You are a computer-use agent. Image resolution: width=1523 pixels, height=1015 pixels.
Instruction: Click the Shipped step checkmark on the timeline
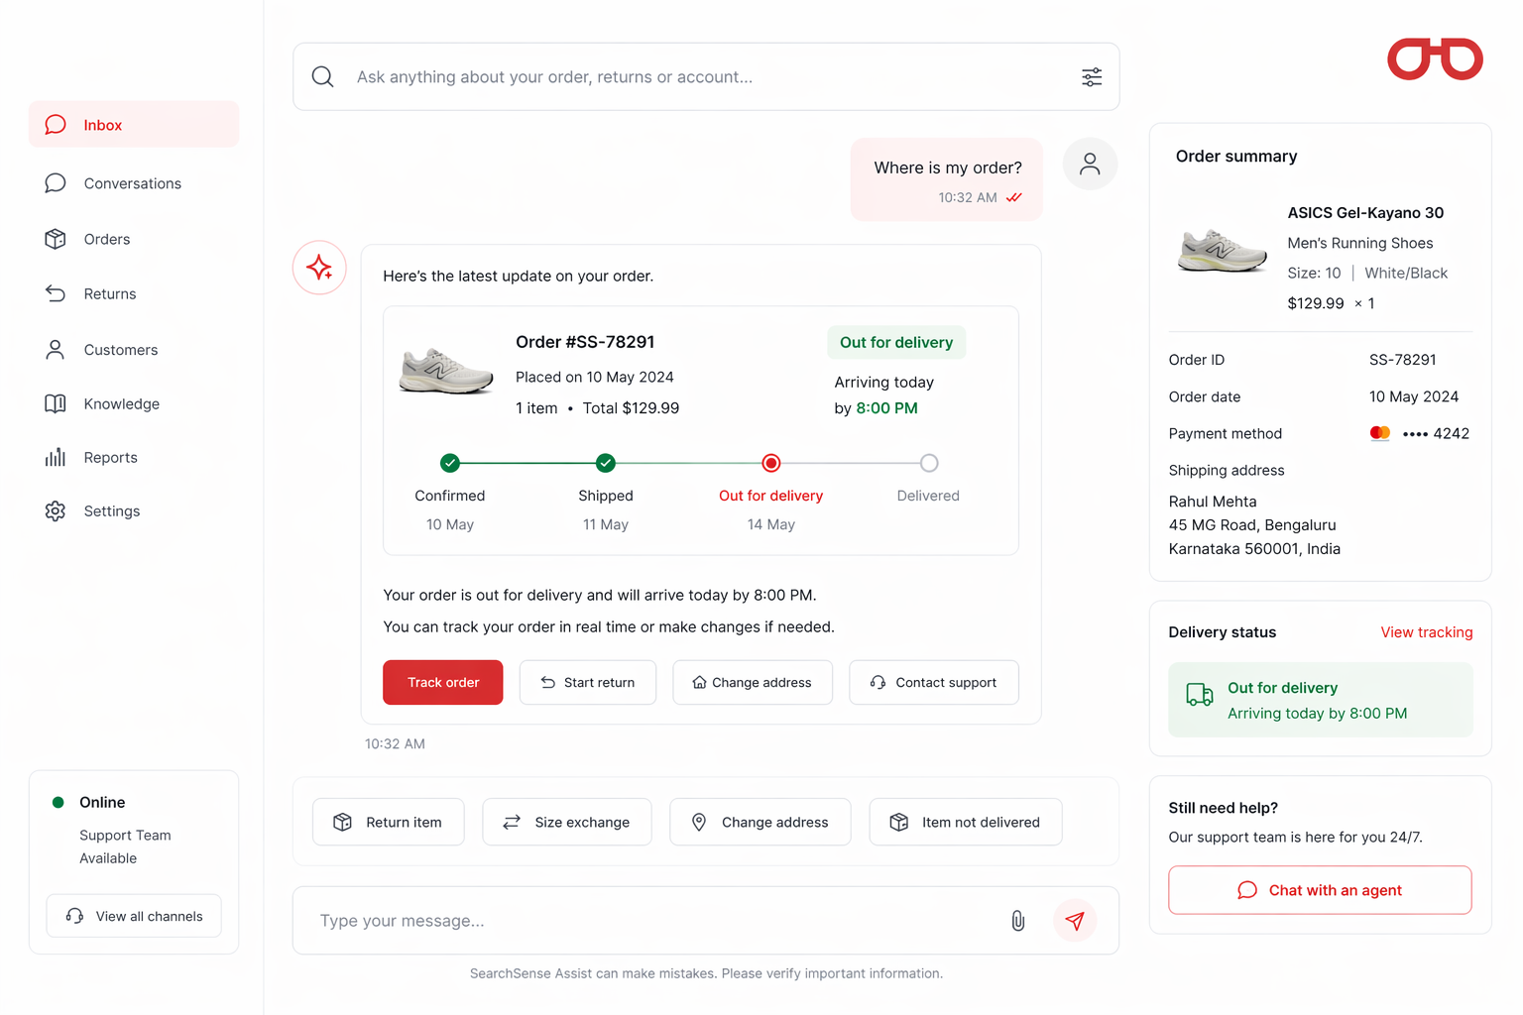tap(606, 463)
